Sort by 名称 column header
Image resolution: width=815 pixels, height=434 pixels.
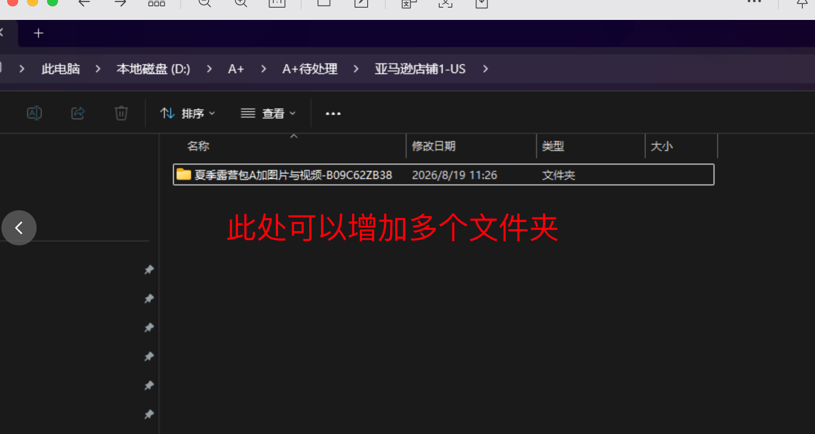click(198, 146)
